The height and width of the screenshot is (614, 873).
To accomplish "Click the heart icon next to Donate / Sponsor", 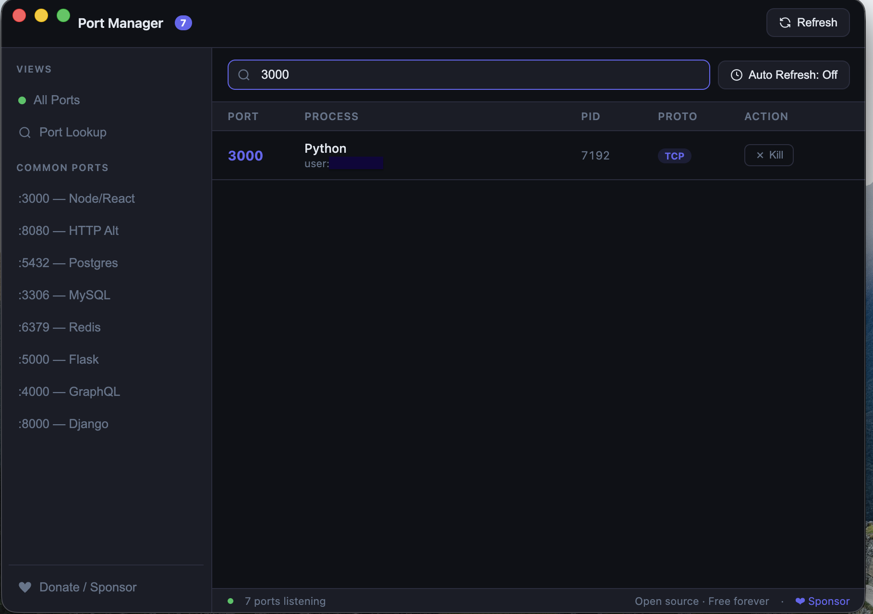I will (25, 587).
